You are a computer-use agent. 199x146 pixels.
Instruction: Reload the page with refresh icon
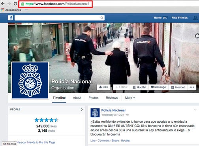(15, 4)
